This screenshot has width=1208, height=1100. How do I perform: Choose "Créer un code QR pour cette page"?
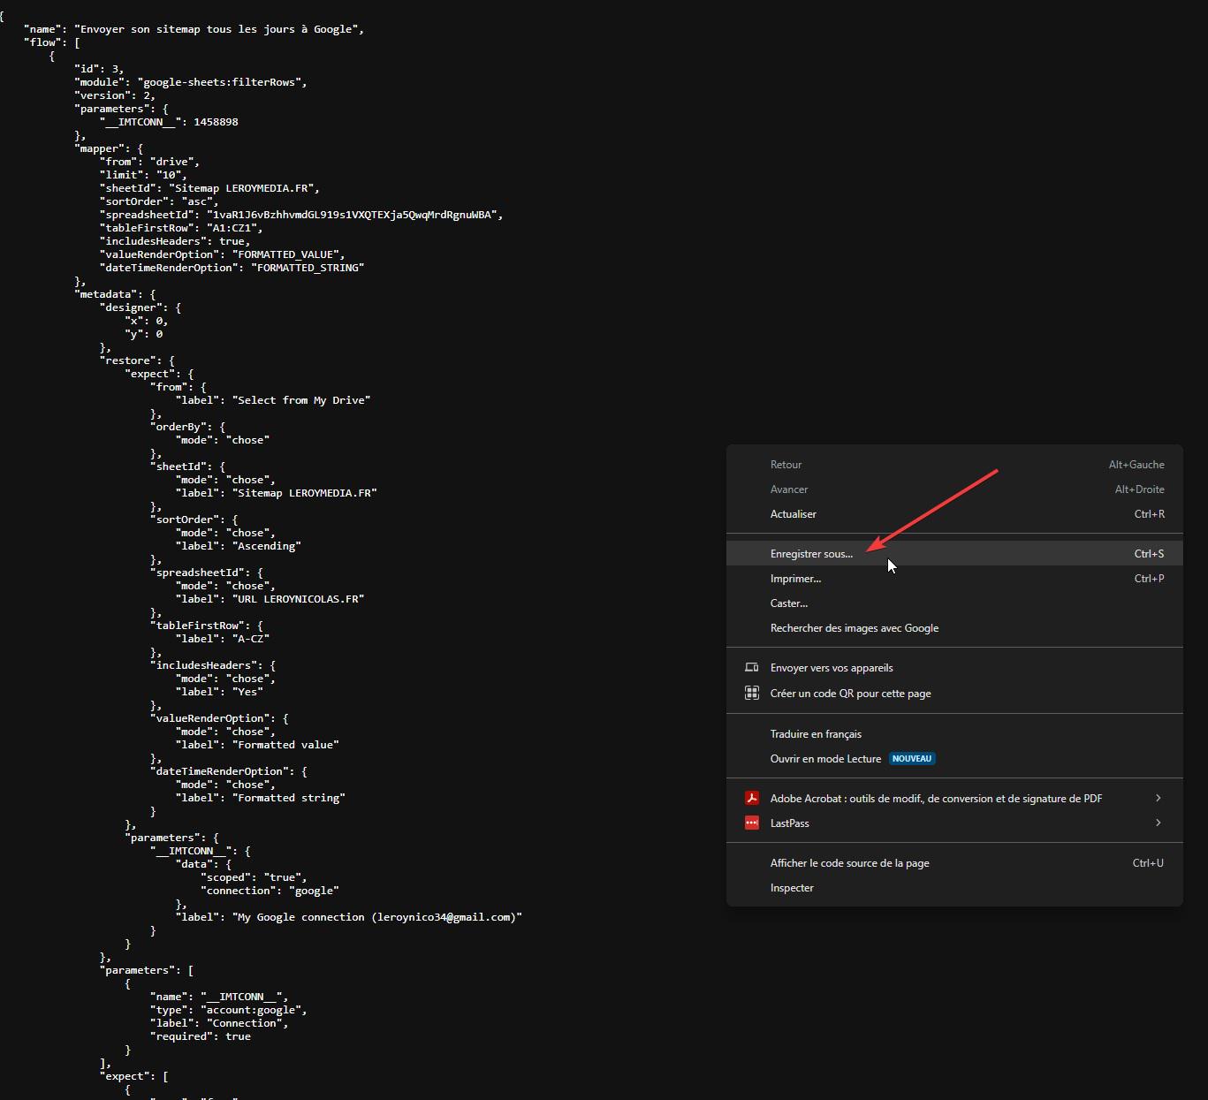click(x=954, y=694)
